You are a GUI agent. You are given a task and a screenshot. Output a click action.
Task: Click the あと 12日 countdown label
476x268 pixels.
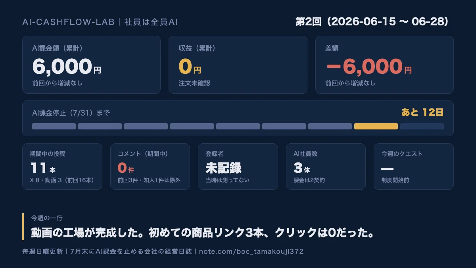click(422, 112)
